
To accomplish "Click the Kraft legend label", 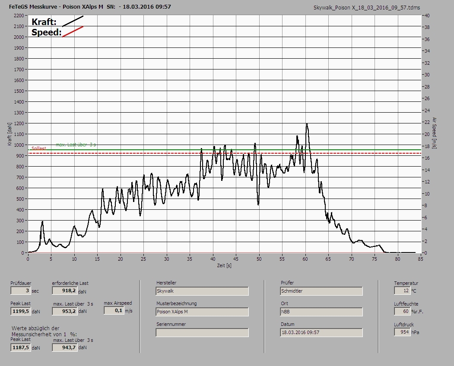I will click(44, 22).
